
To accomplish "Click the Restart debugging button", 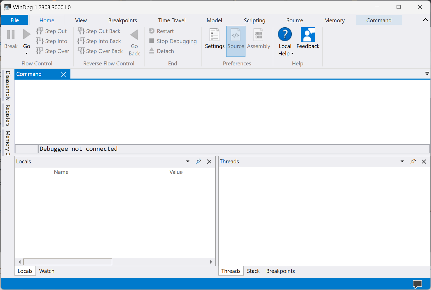I will (x=161, y=31).
